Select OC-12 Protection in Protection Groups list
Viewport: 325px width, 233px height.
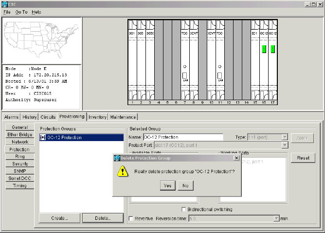(x=81, y=138)
